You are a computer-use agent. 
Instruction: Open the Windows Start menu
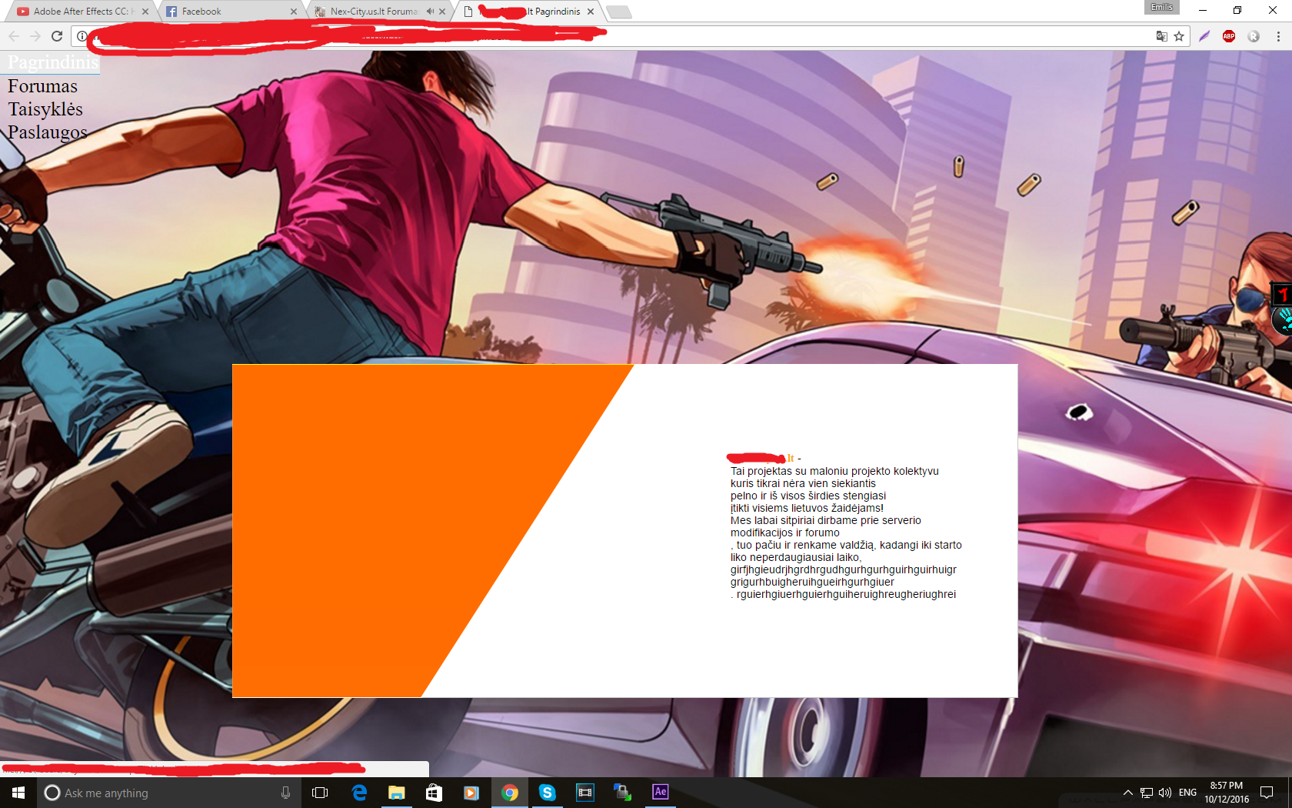[x=18, y=793]
